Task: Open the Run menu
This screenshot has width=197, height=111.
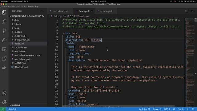Action: (x=25, y=7)
